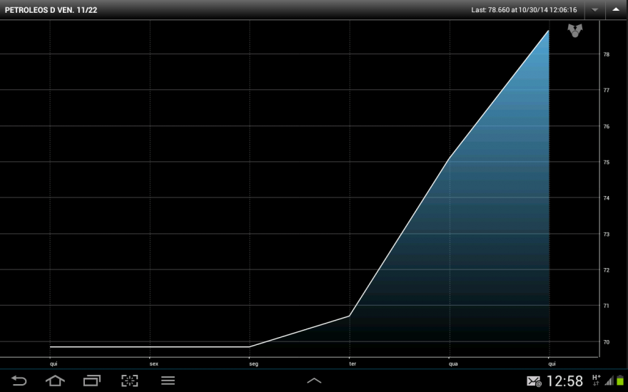Tap the chart peak at rightmost qui

548,31
